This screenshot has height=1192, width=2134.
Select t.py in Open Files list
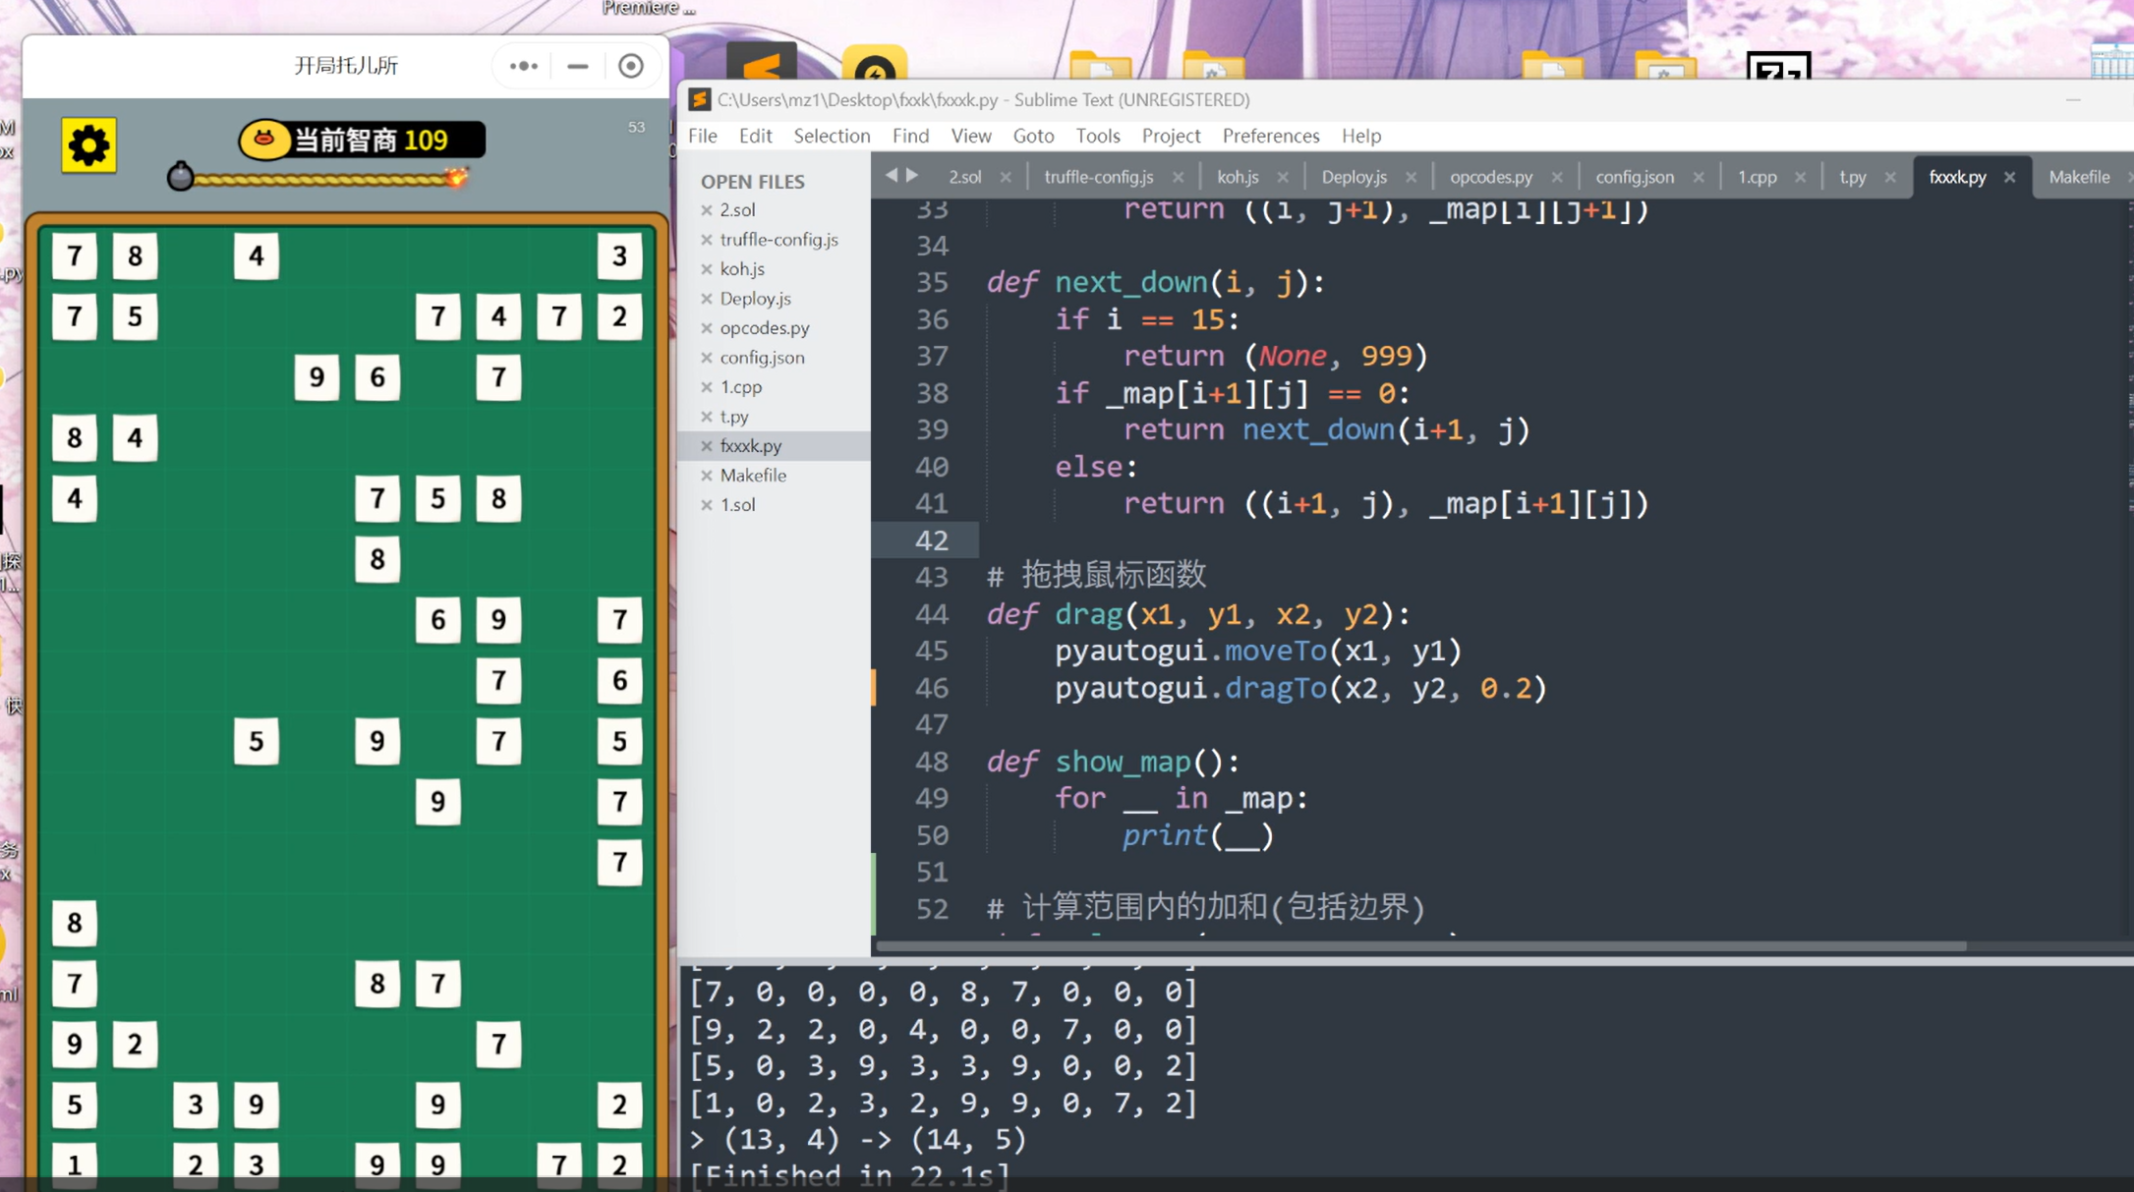pyautogui.click(x=734, y=417)
